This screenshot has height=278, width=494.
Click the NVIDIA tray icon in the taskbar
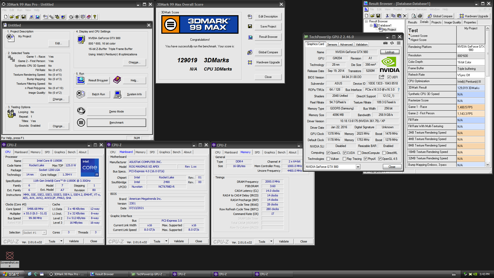(475, 274)
